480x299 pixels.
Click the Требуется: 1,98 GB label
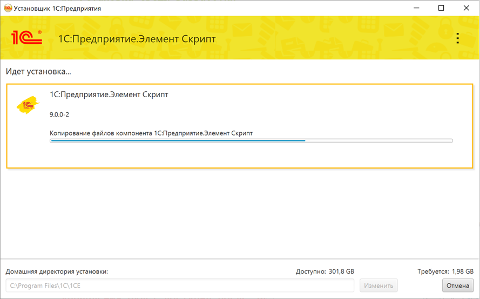445,271
